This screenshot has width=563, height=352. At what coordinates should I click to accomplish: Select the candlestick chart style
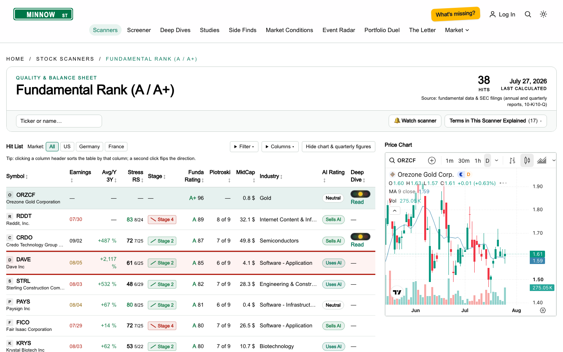527,160
